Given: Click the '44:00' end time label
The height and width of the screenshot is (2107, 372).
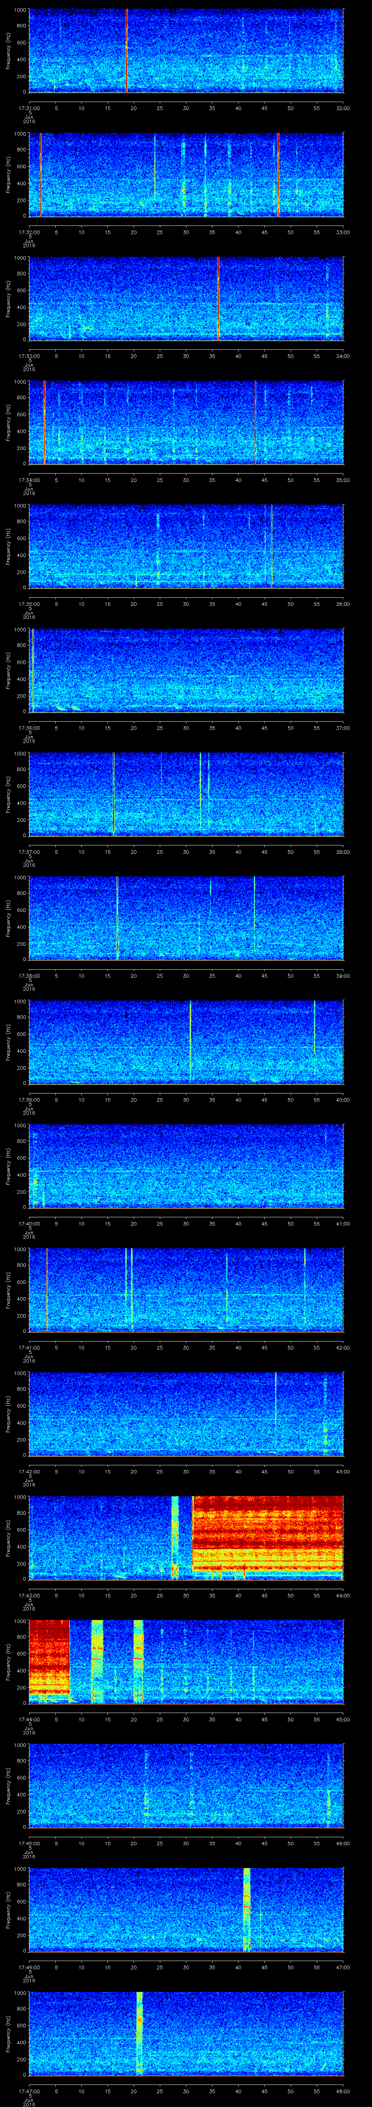Looking at the screenshot, I should pos(343,1595).
